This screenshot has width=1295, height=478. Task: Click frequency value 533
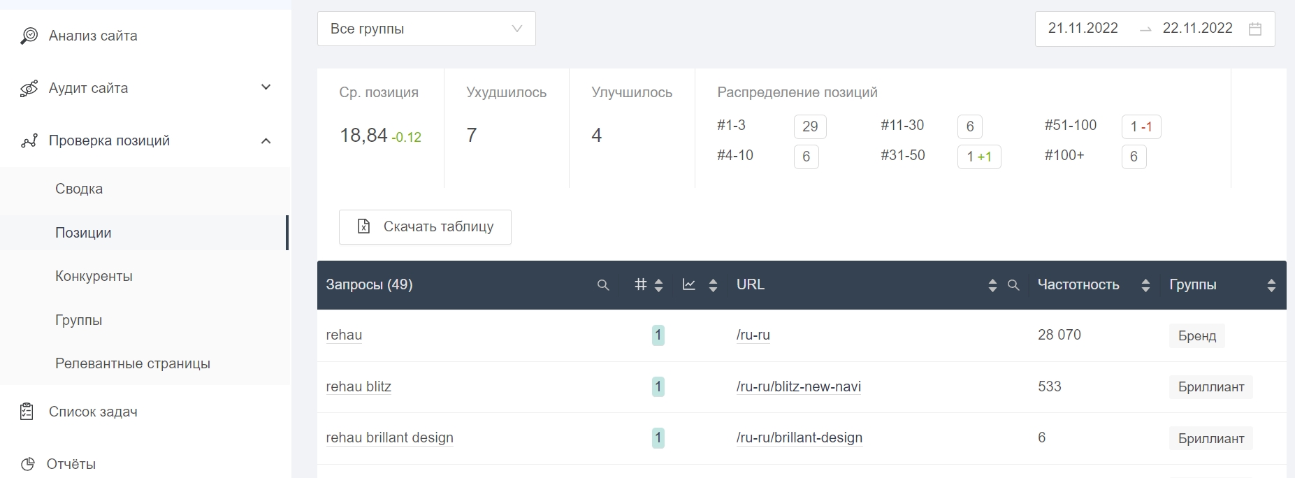pos(1049,386)
